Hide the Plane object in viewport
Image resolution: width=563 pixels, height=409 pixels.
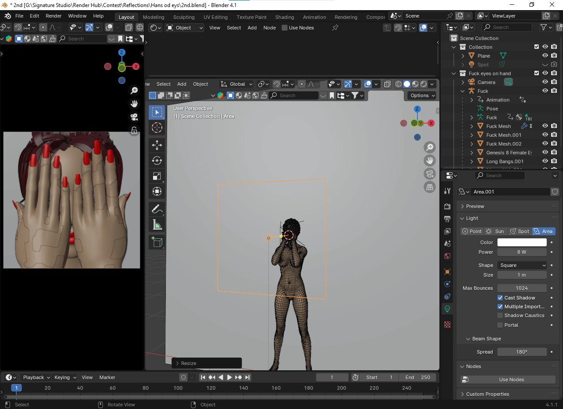(545, 56)
